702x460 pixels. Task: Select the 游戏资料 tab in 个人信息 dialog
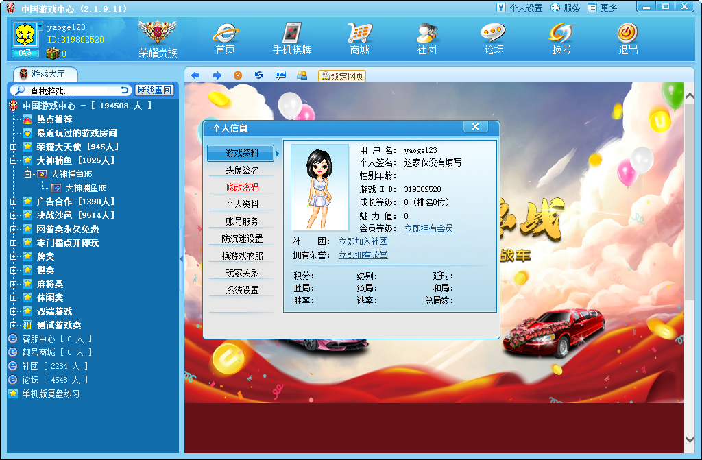coord(242,153)
